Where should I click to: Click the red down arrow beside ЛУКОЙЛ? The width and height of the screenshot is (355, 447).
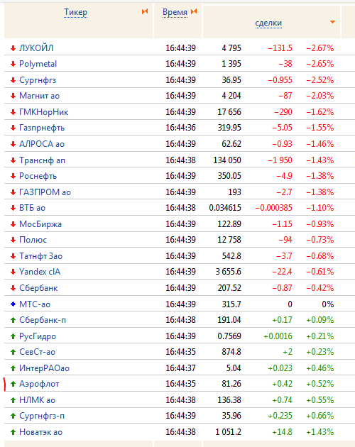click(x=13, y=48)
